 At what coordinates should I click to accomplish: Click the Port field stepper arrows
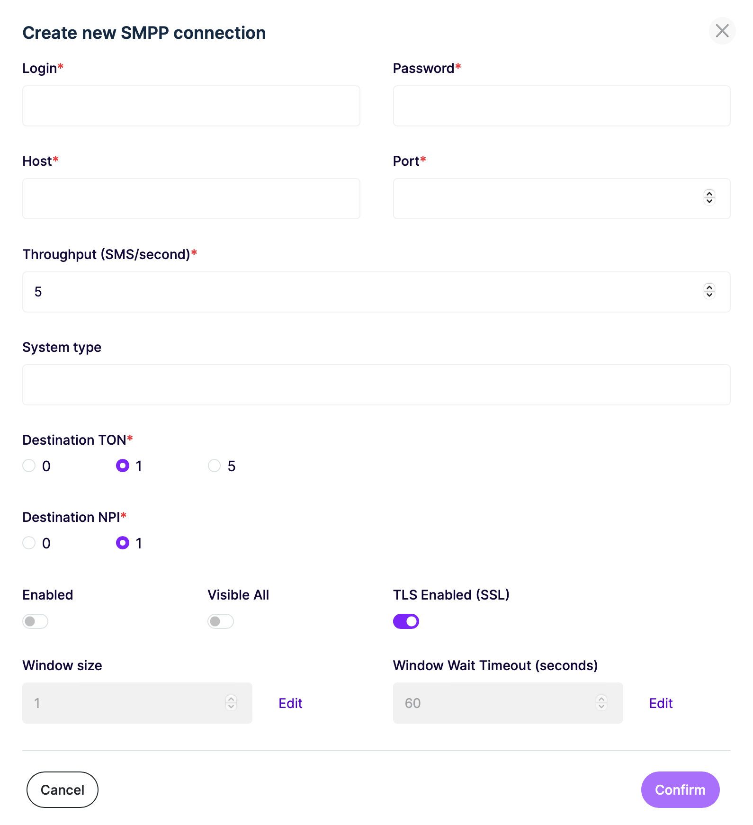[709, 197]
